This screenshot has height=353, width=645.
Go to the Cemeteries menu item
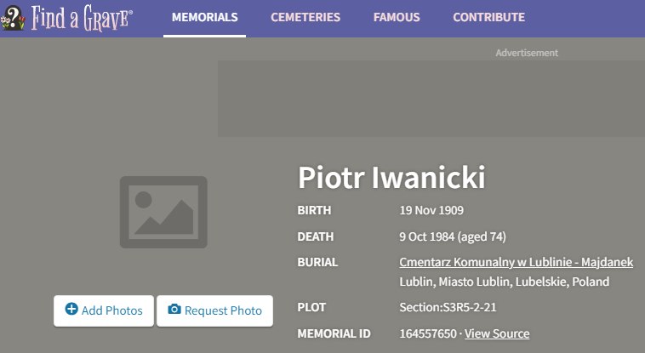305,18
